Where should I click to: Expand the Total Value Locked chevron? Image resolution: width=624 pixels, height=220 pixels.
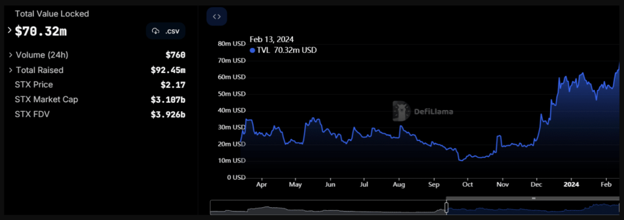coord(9,31)
